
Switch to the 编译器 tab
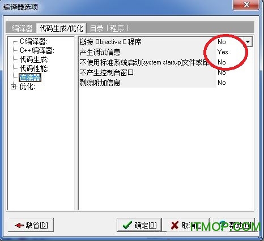pyautogui.click(x=22, y=28)
